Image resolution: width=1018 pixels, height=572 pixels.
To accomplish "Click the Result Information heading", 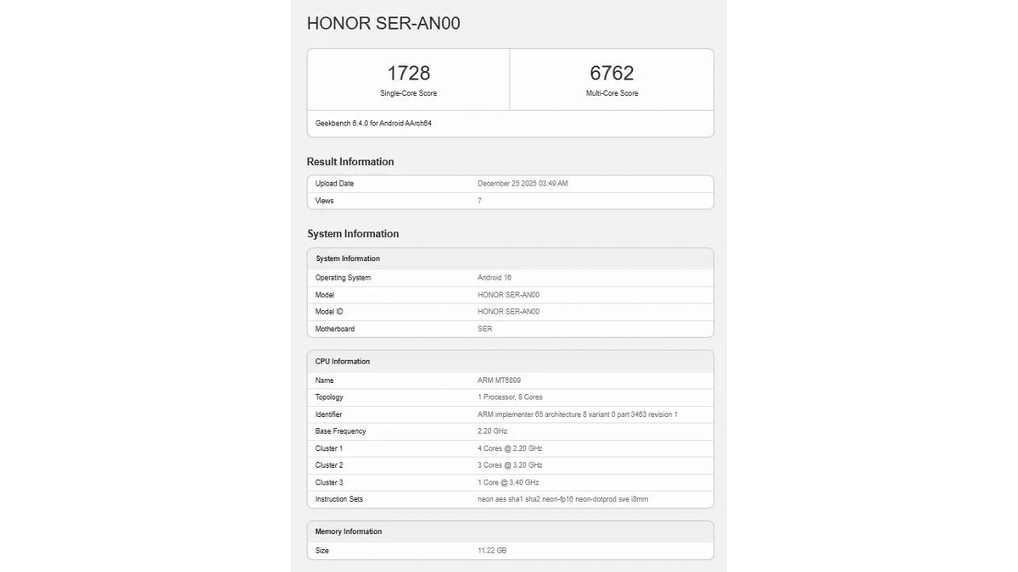I will coord(350,162).
